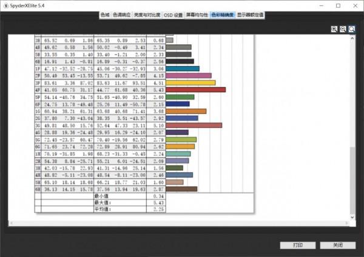364x257 pixels.
Task: Click the SpyderXElite app icon in title bar
Action: pyautogui.click(x=5, y=4)
